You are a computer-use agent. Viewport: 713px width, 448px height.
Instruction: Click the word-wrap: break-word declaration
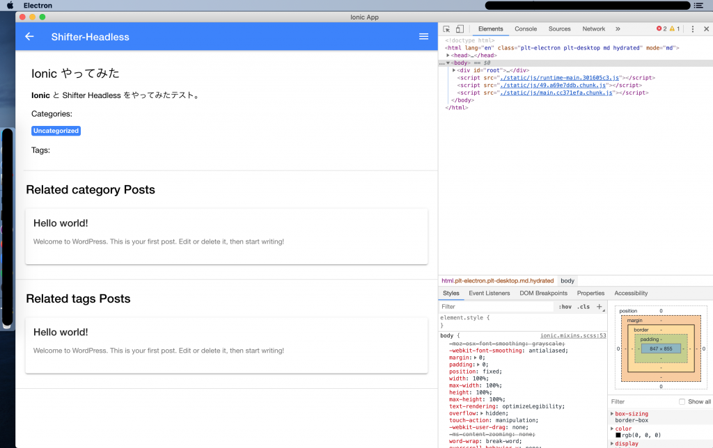[x=485, y=442]
